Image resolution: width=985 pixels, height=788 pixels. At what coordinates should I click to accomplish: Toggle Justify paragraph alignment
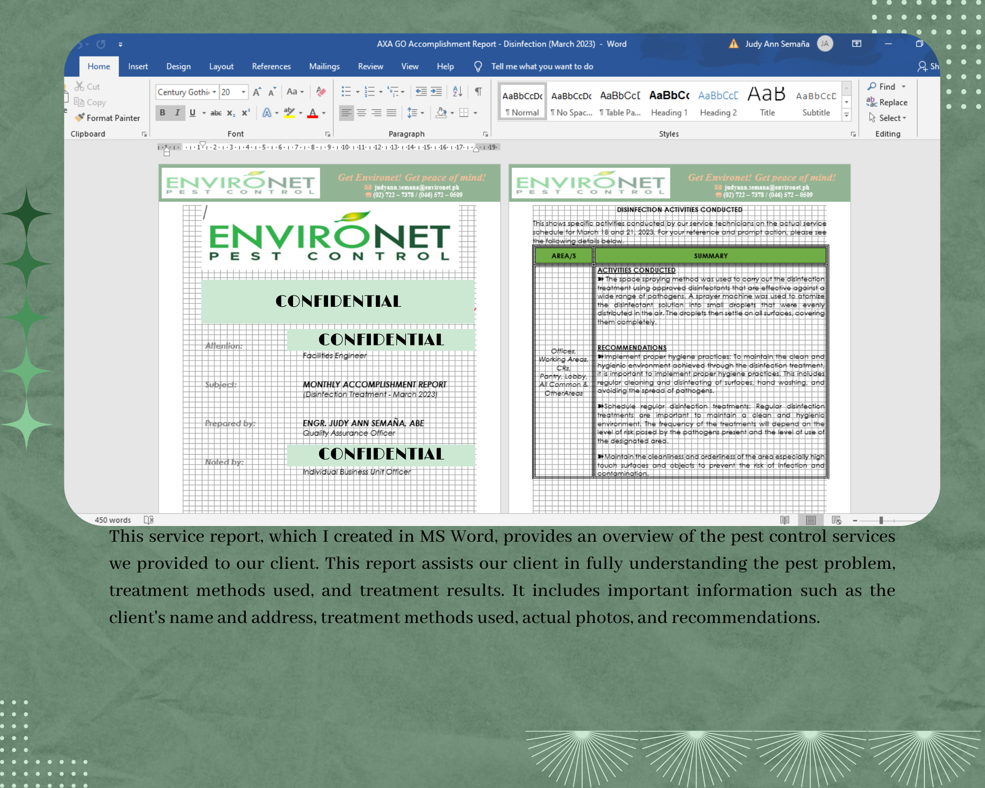391,113
